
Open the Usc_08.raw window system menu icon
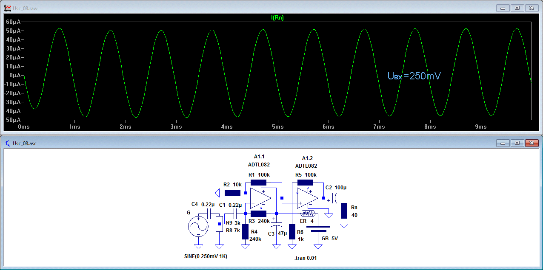click(x=7, y=8)
